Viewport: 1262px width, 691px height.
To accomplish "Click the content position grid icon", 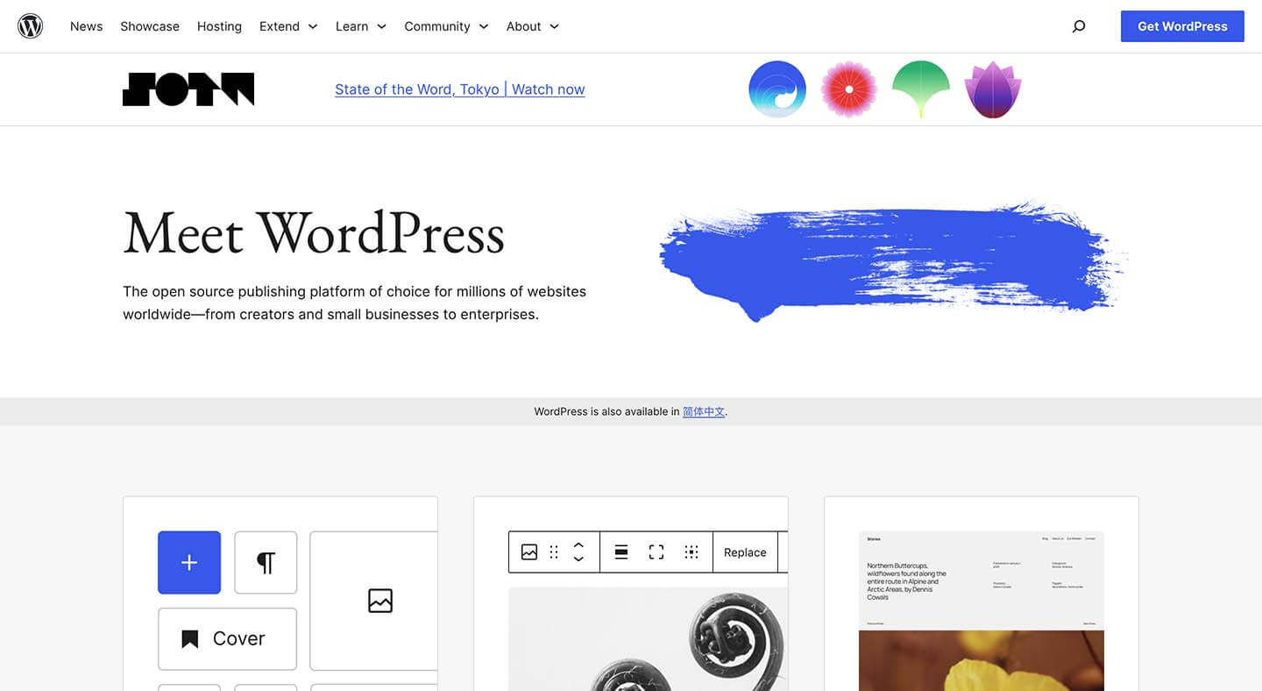I will tap(691, 552).
